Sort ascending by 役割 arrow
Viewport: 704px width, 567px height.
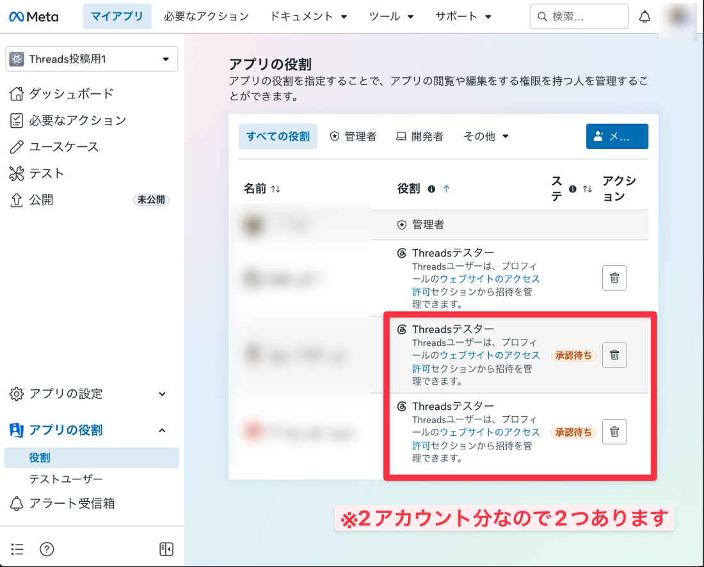point(446,189)
